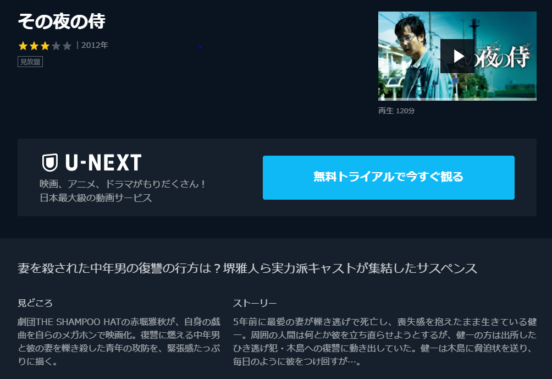Click the third yellow rating star

(x=45, y=46)
